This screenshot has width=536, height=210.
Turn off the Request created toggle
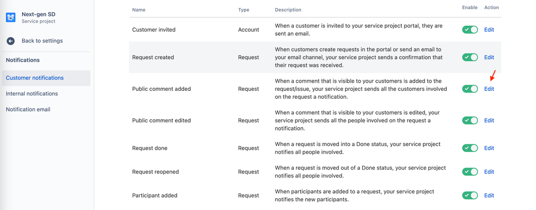tap(470, 57)
